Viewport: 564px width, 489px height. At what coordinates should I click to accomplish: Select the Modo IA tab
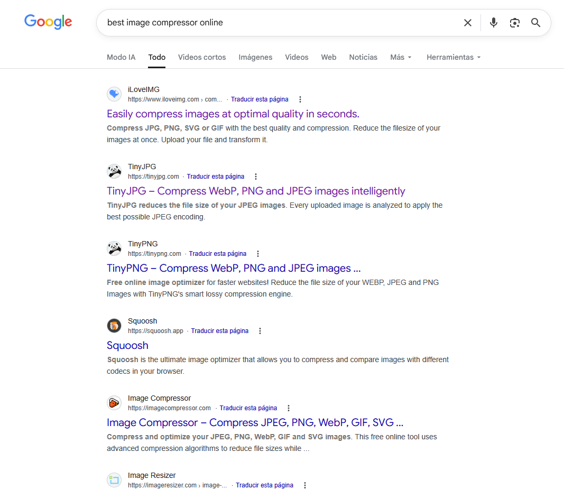point(121,57)
